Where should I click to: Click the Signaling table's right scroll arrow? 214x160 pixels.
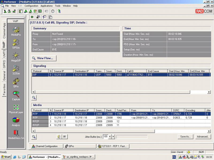click(209, 92)
